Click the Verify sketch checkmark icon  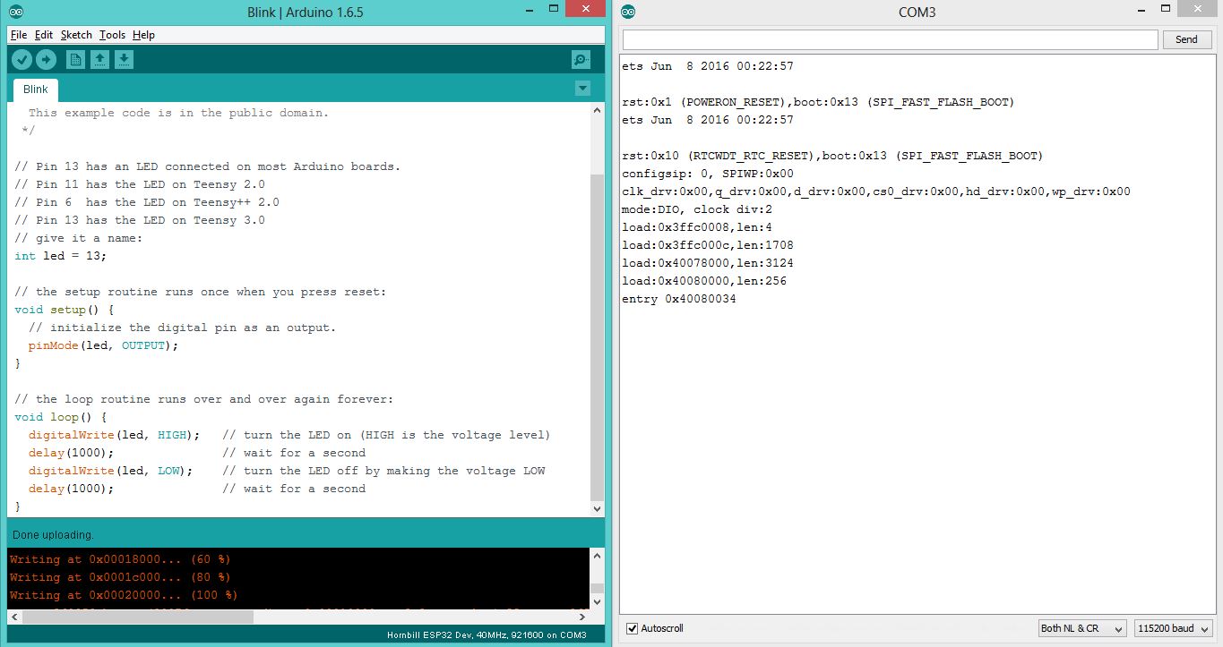[x=22, y=60]
